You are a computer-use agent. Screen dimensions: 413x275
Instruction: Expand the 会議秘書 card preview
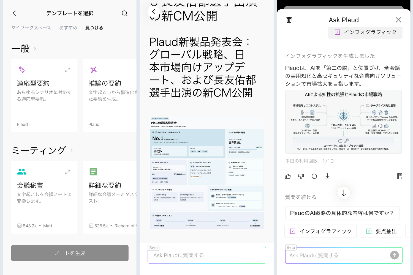tap(67, 172)
